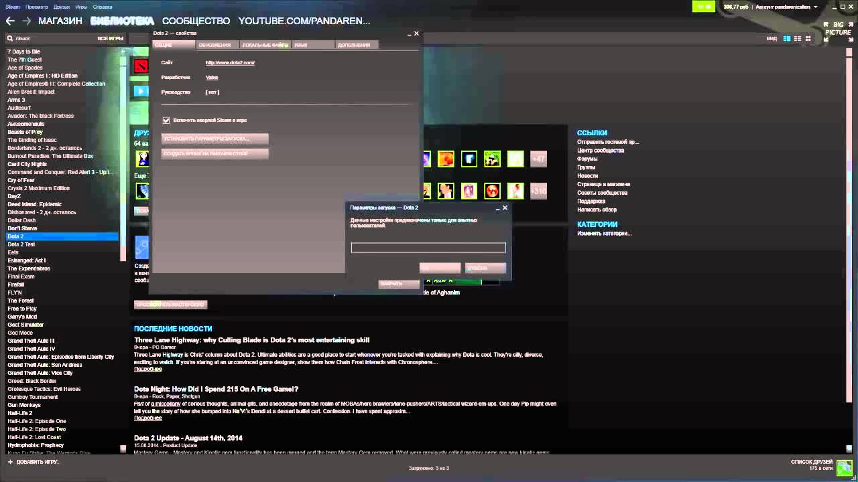
Task: Open the Игры menu
Action: click(x=81, y=7)
